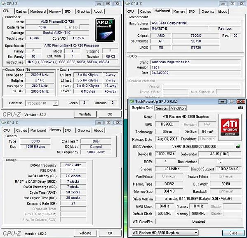Select Graphics tab in the Memory window

pyautogui.click(x=84, y=131)
